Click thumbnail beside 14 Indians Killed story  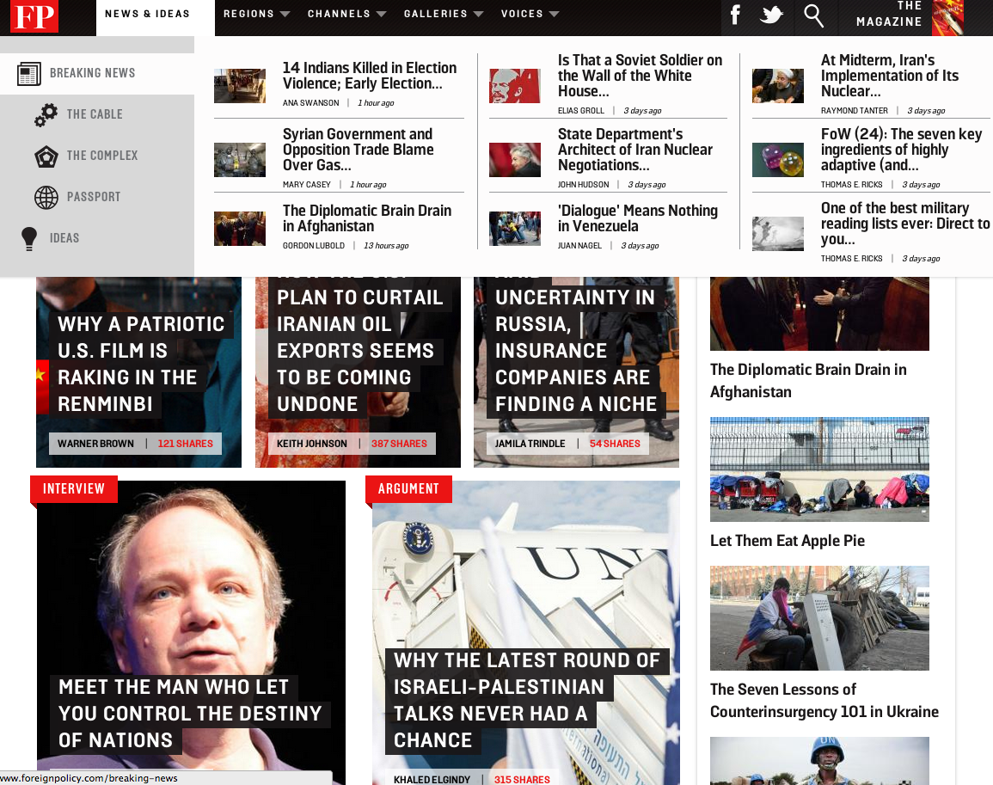[240, 85]
